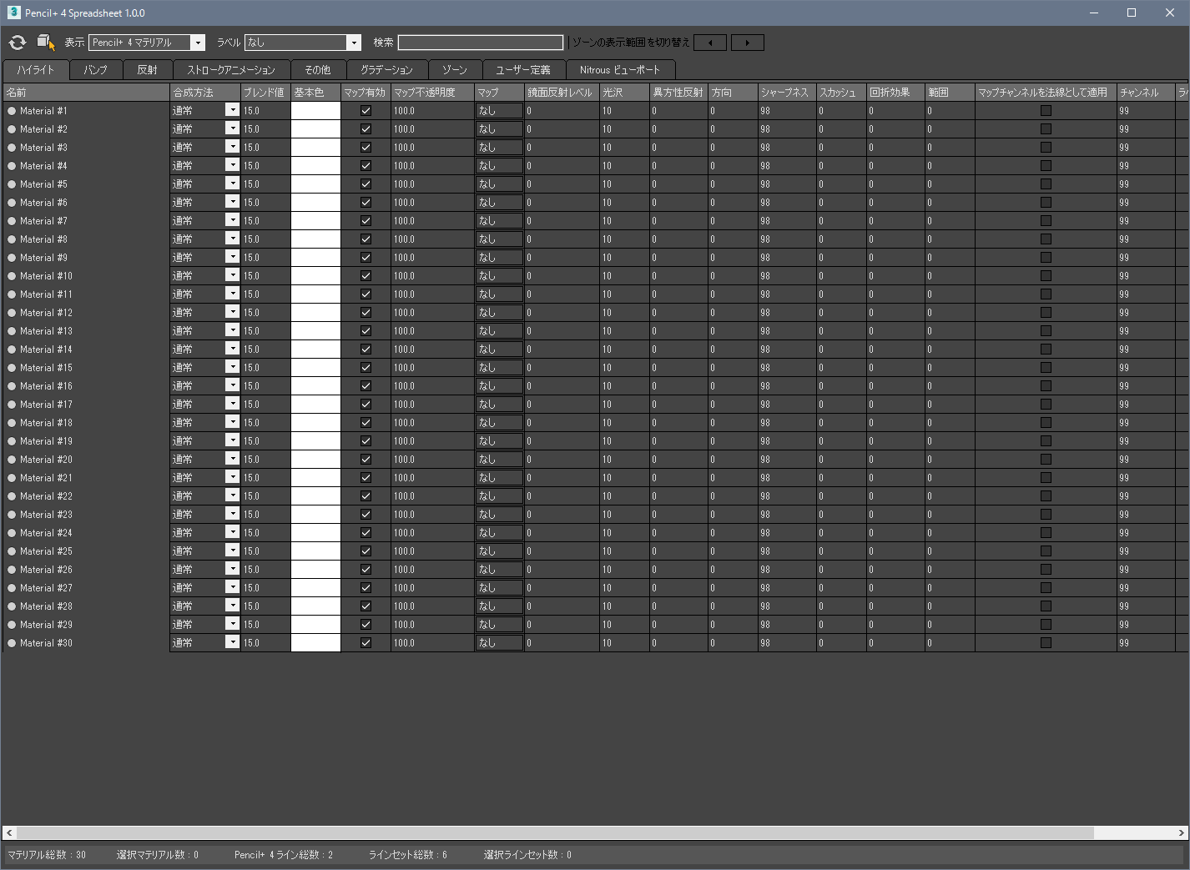The height and width of the screenshot is (870, 1190).
Task: Uncheck マップ有効 for Material #10
Action: coord(366,275)
